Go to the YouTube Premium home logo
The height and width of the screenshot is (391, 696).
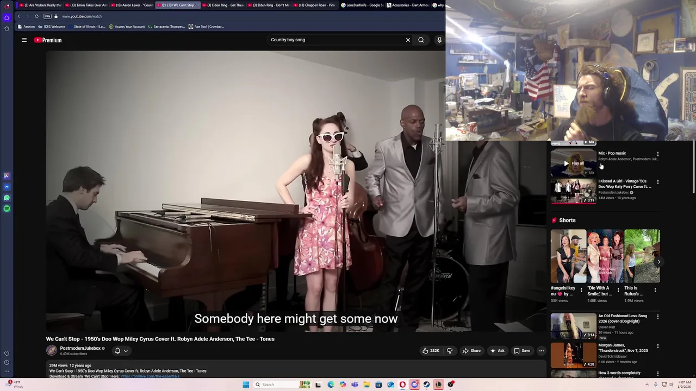pyautogui.click(x=48, y=40)
